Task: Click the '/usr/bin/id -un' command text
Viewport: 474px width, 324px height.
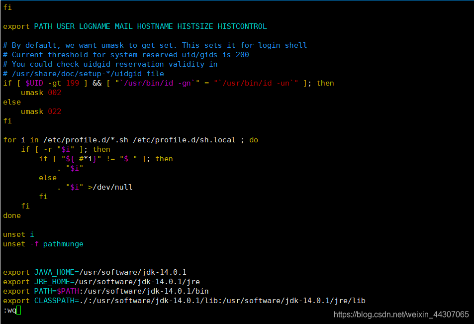Action: point(256,83)
